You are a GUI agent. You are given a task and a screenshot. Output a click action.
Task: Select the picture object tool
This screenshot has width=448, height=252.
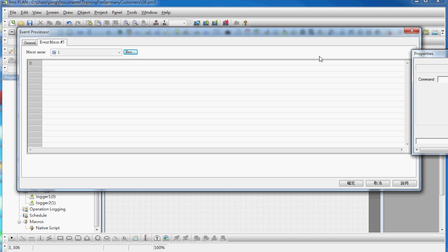pos(166,238)
